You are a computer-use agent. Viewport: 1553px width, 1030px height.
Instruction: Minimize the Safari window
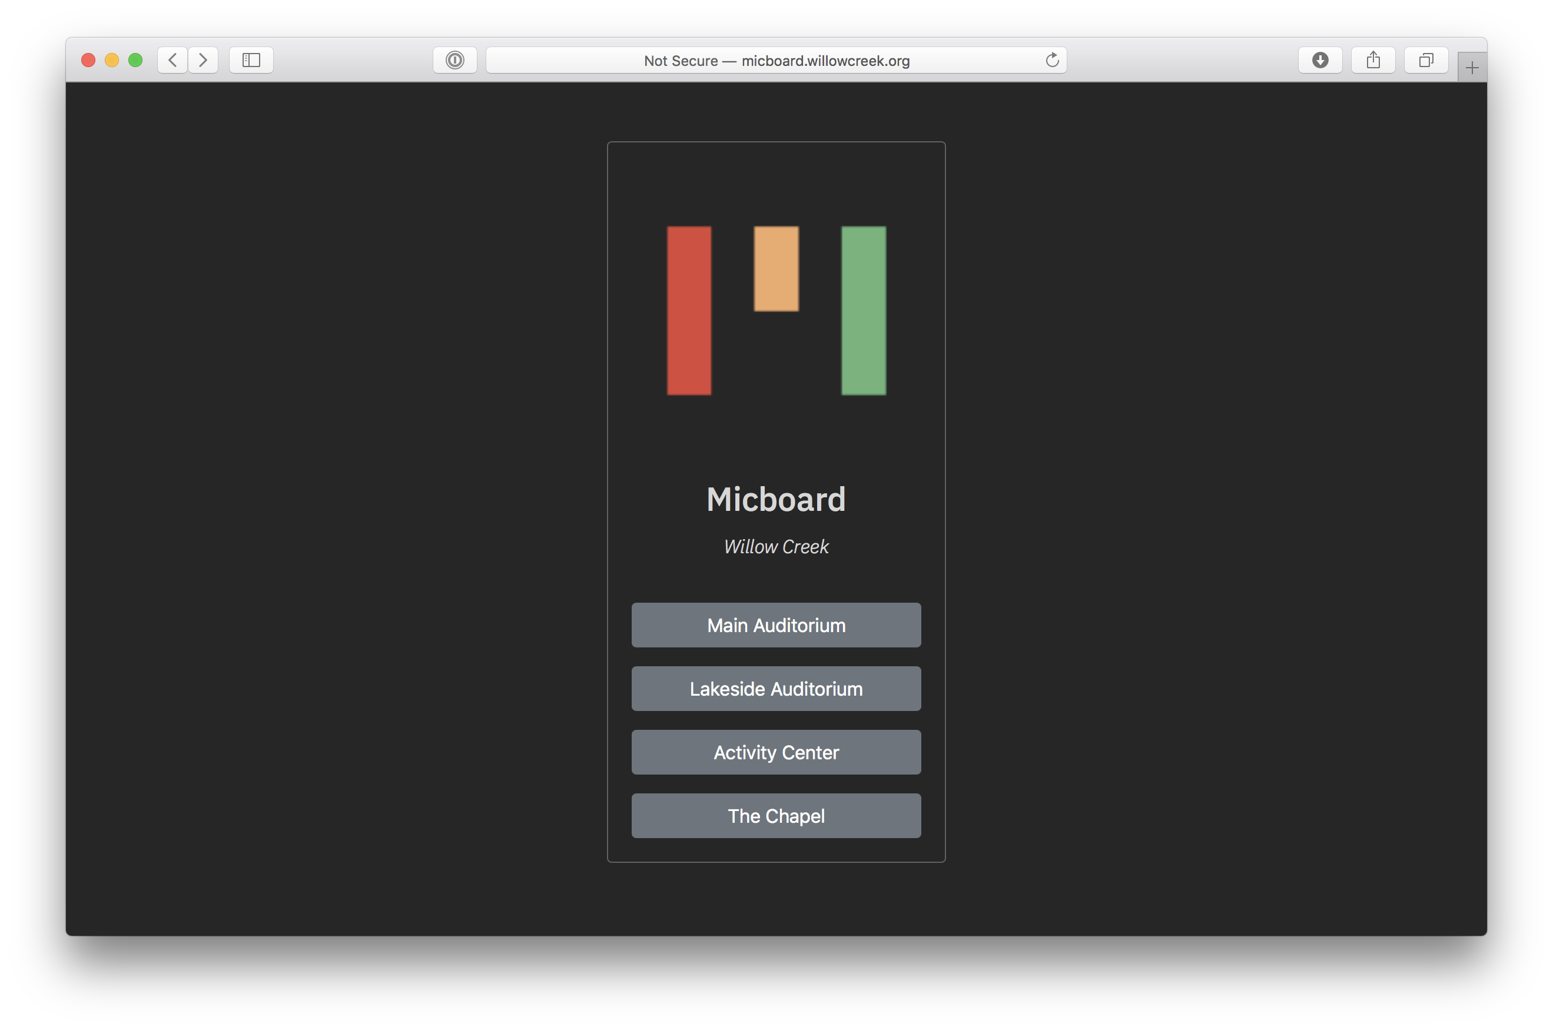[112, 61]
